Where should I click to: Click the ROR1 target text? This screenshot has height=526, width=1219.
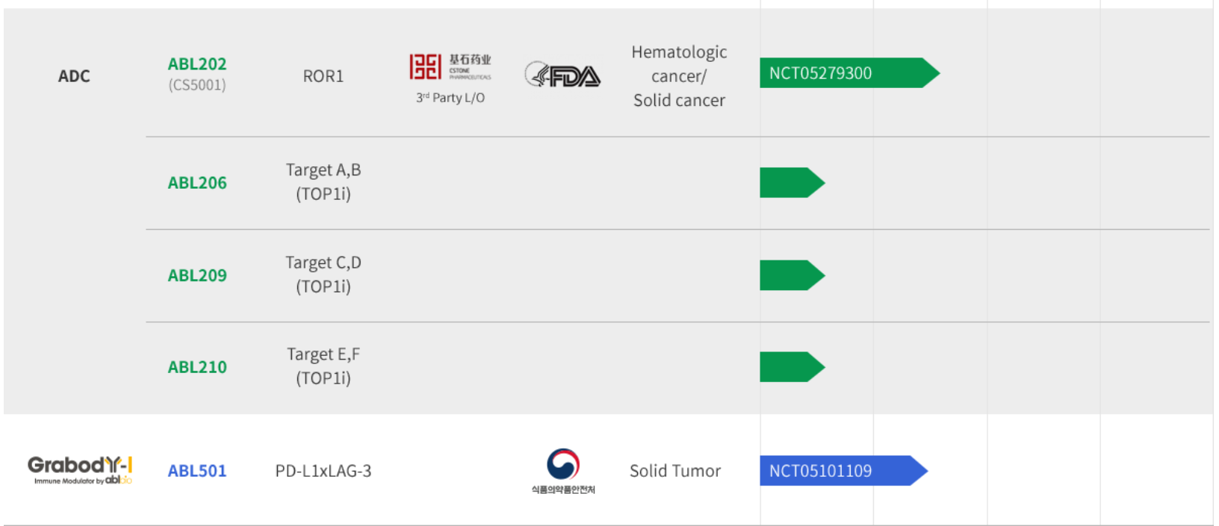pyautogui.click(x=323, y=76)
